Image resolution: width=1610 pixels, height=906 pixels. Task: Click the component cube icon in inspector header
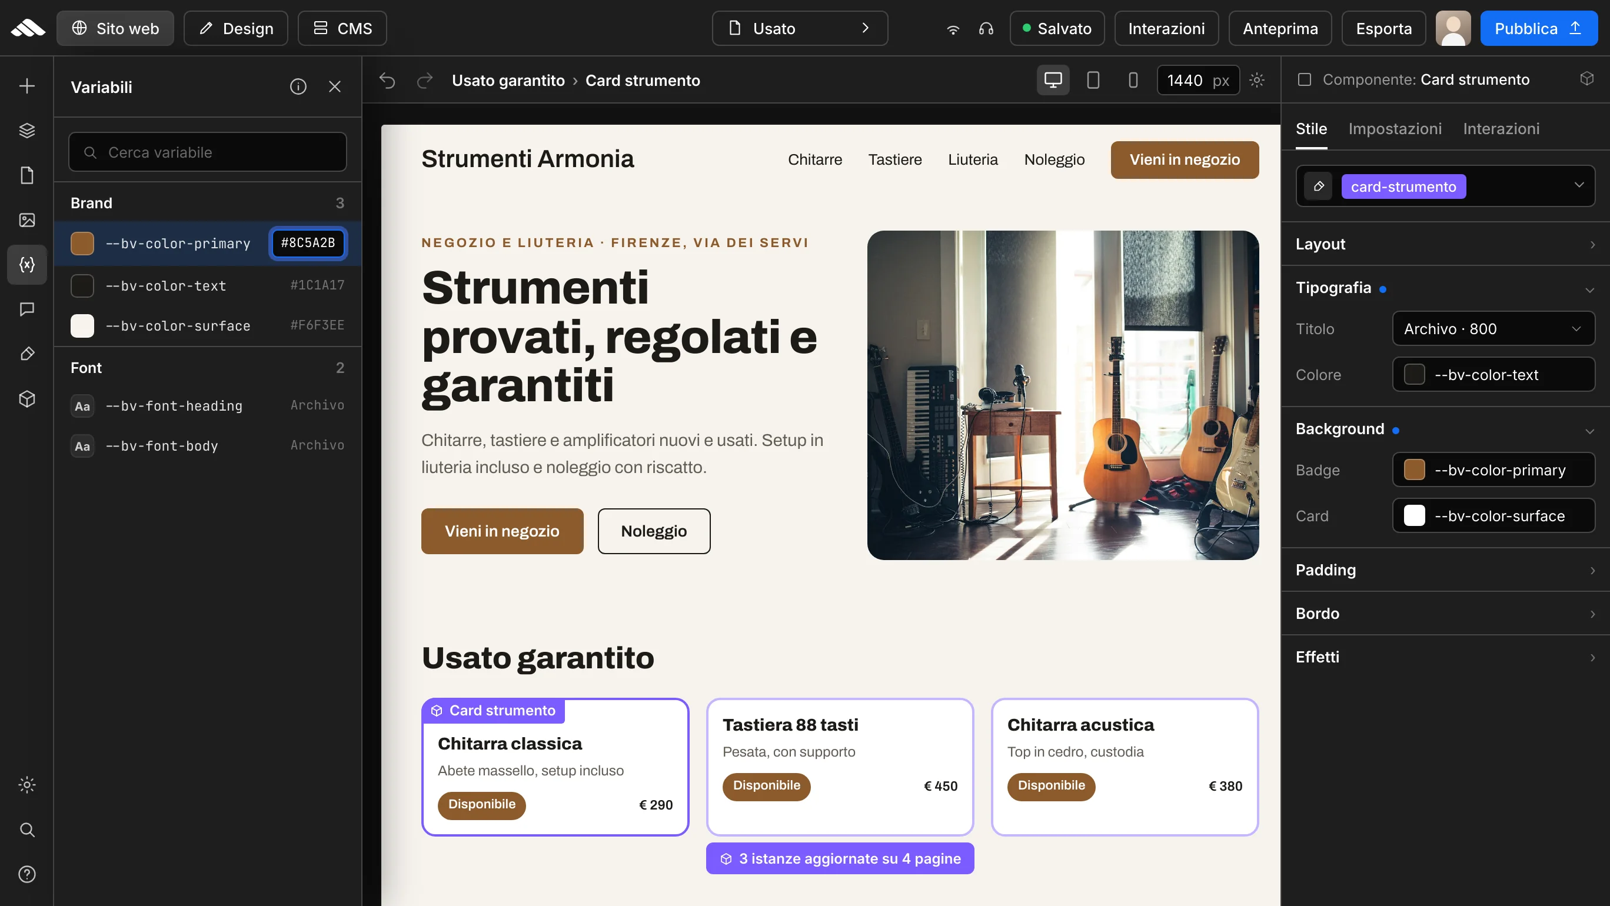pos(1587,79)
